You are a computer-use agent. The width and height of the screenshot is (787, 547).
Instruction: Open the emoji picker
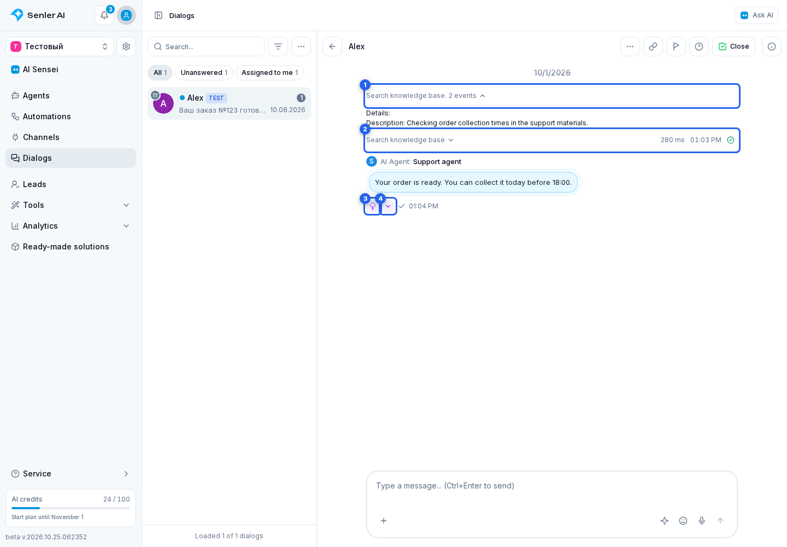pyautogui.click(x=683, y=521)
